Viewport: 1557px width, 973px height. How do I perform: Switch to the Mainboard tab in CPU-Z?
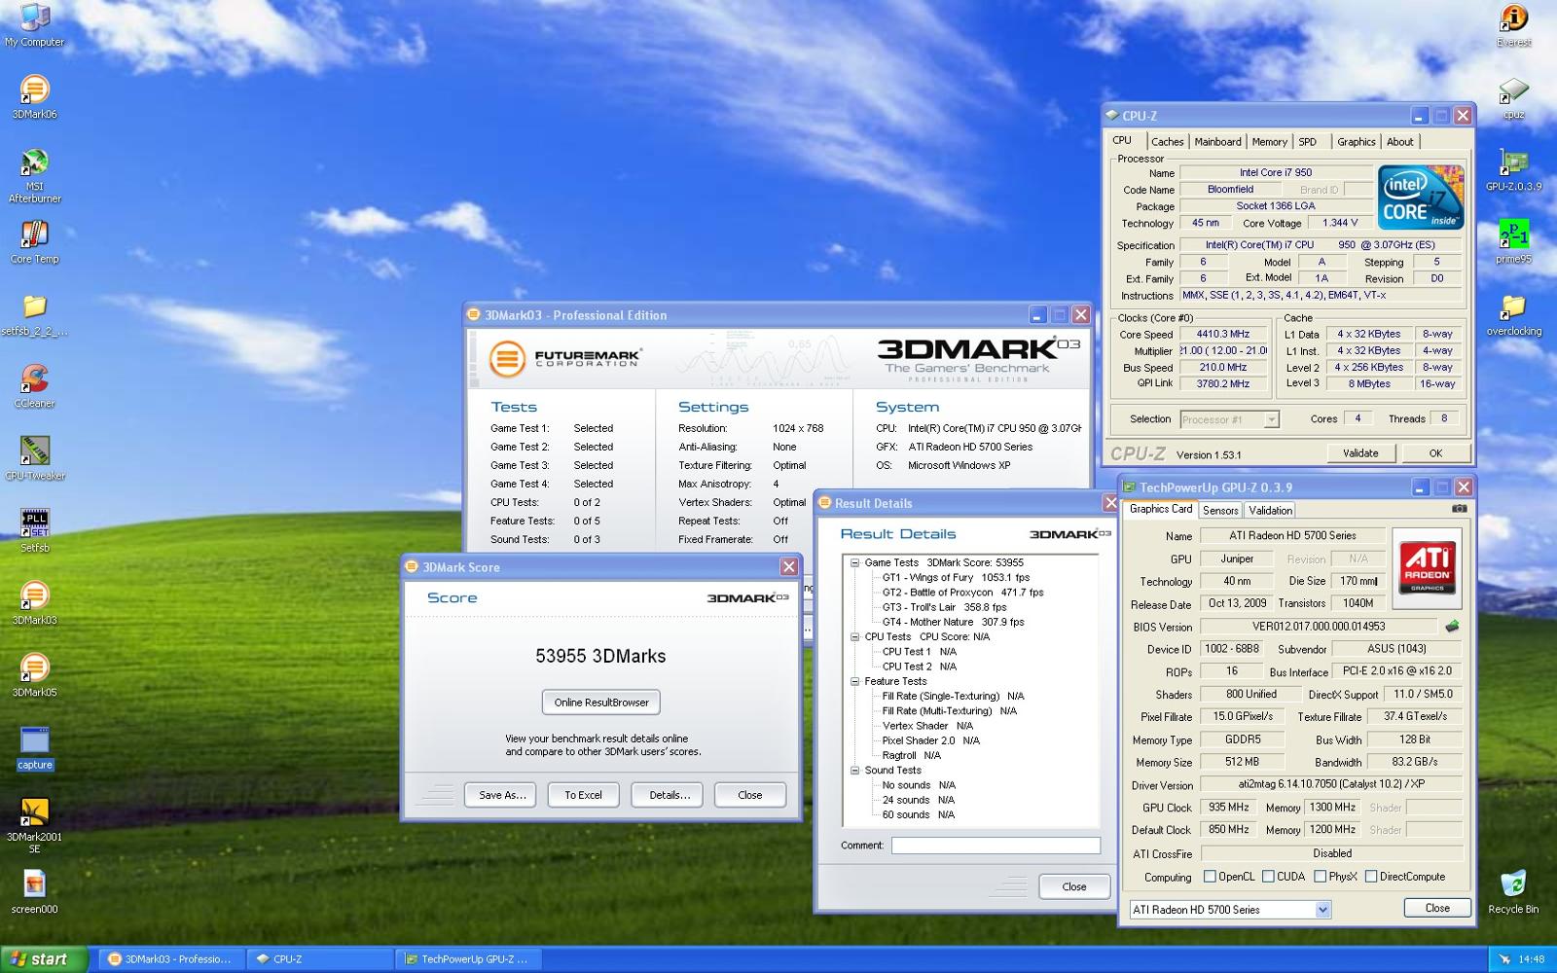point(1217,142)
